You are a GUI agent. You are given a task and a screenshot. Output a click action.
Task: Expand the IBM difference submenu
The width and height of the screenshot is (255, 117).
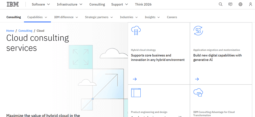(x=66, y=17)
